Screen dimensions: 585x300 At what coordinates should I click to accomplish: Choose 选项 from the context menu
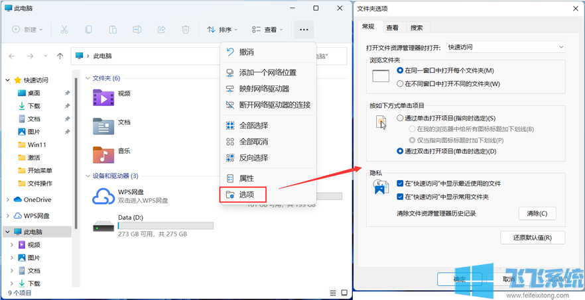pyautogui.click(x=246, y=194)
